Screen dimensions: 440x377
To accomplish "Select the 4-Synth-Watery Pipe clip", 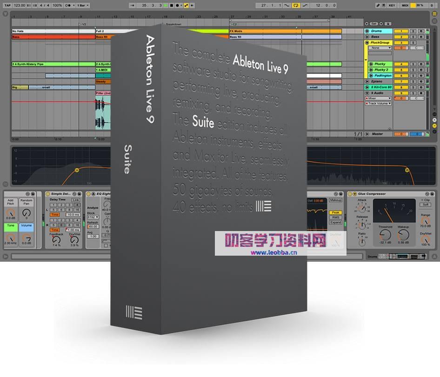I will point(53,64).
